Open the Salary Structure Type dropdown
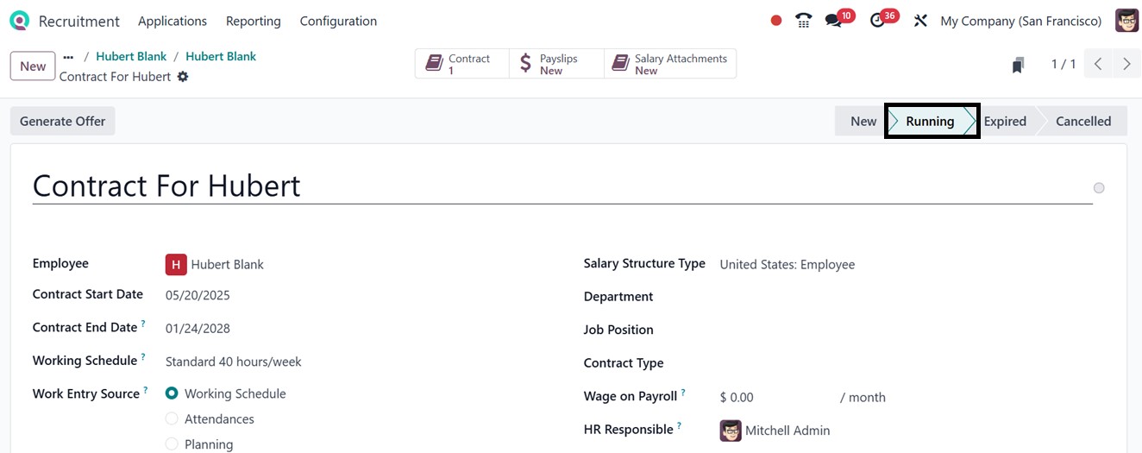The image size is (1142, 453). (787, 265)
